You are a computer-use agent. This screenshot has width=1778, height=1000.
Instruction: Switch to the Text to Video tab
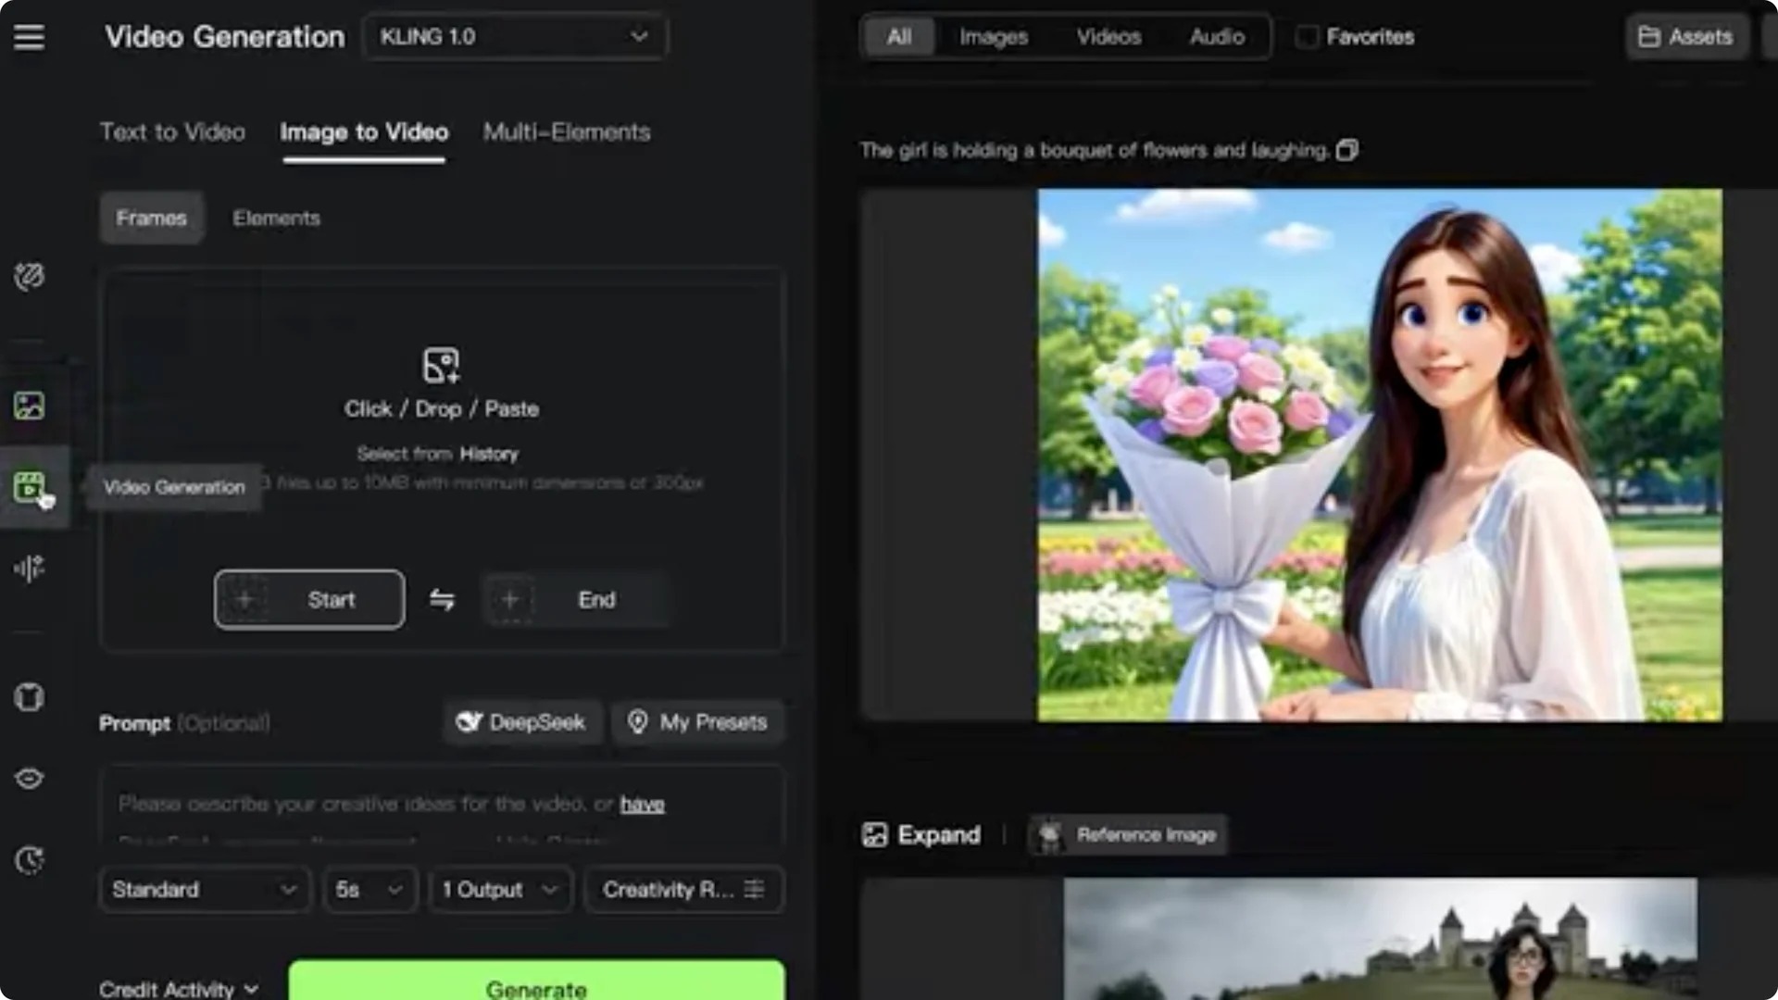[x=172, y=132]
